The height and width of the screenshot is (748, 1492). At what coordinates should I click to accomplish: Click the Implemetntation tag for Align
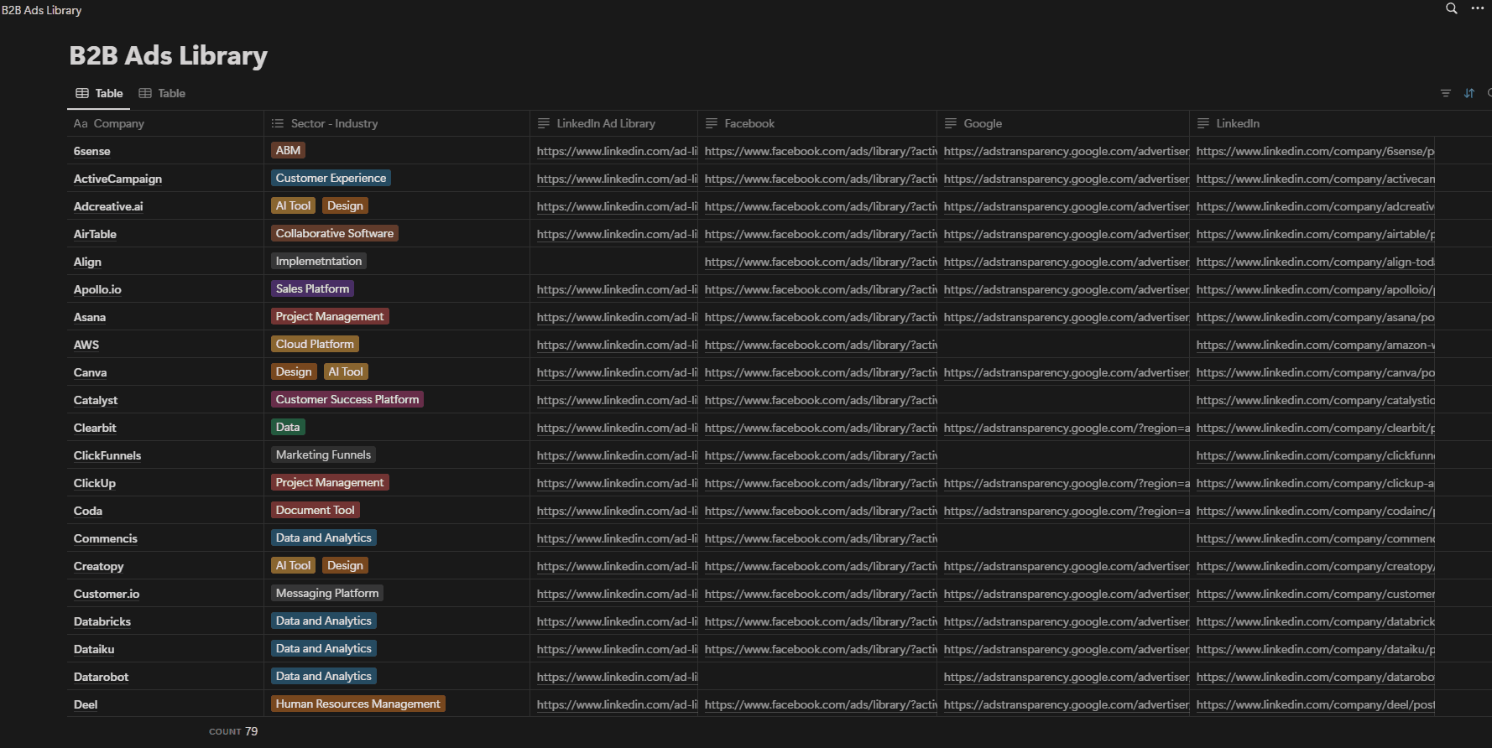coord(319,261)
